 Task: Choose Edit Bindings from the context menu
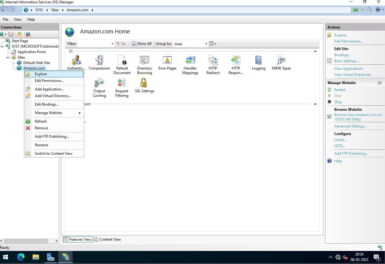54,104
